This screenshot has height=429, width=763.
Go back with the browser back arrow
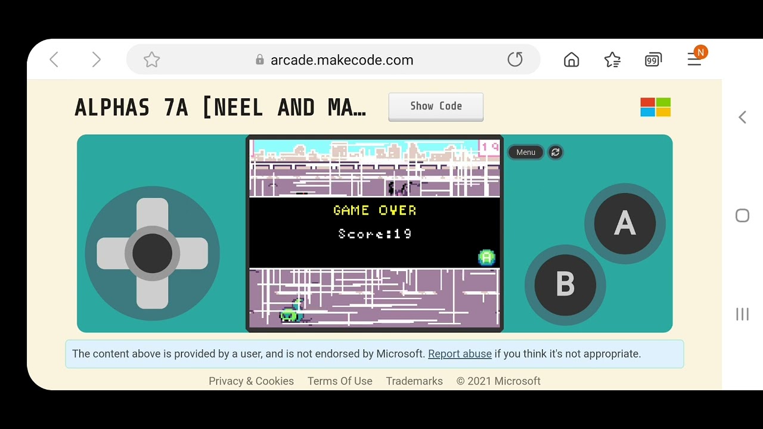54,60
